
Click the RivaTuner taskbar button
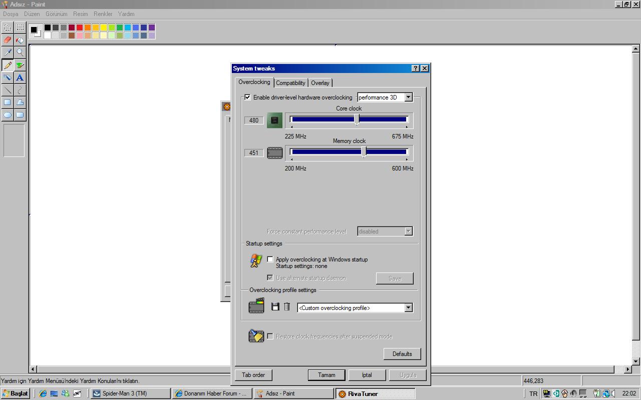[x=375, y=393]
